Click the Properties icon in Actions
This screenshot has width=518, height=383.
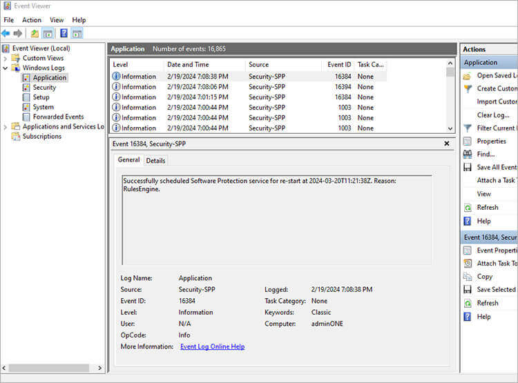(467, 141)
